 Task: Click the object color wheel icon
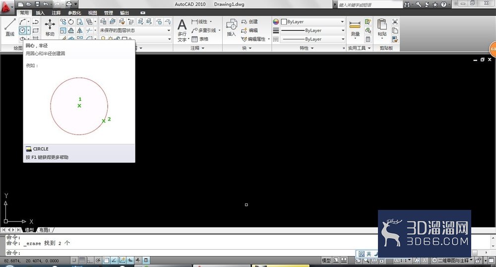(x=276, y=21)
